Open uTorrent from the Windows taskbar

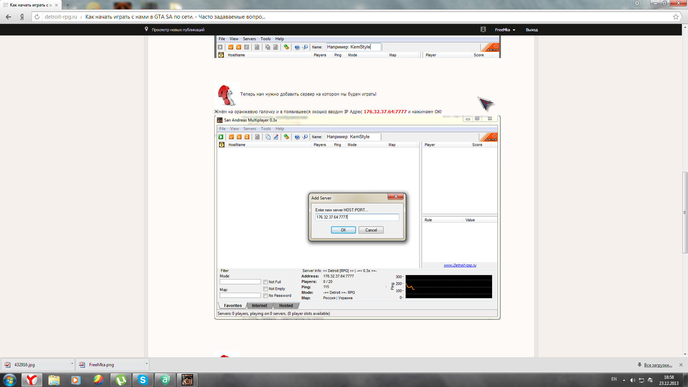(x=121, y=380)
